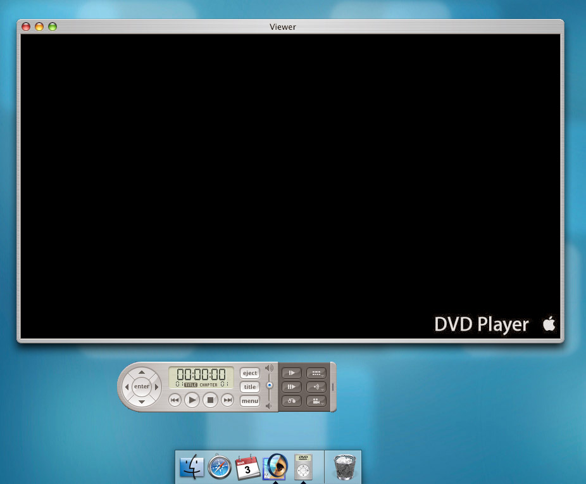Image resolution: width=586 pixels, height=484 pixels.
Task: Click the minimum volume speaker icon
Action: pos(268,406)
